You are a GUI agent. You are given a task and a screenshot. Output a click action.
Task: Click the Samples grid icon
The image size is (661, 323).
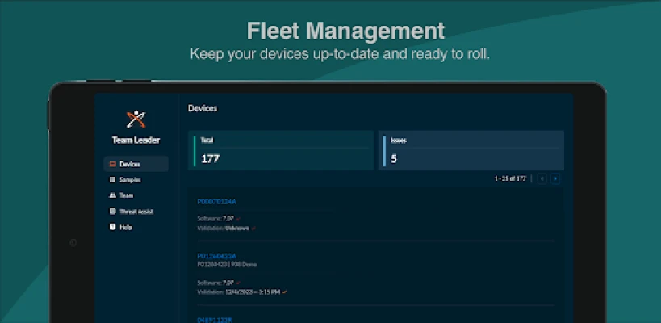(112, 180)
